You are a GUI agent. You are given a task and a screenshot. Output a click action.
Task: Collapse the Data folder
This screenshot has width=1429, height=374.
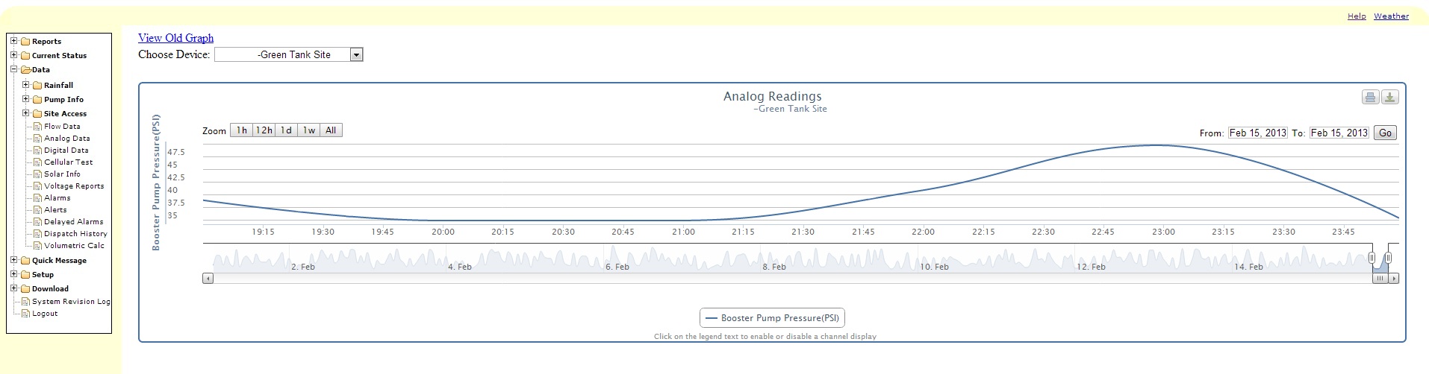(13, 69)
